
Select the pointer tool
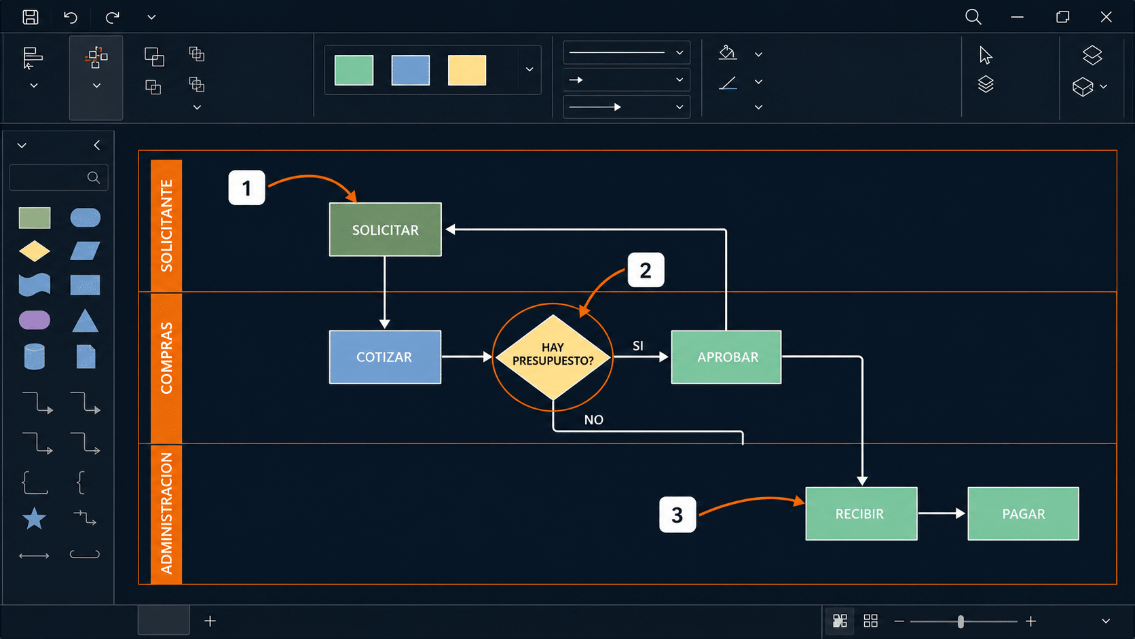click(986, 55)
